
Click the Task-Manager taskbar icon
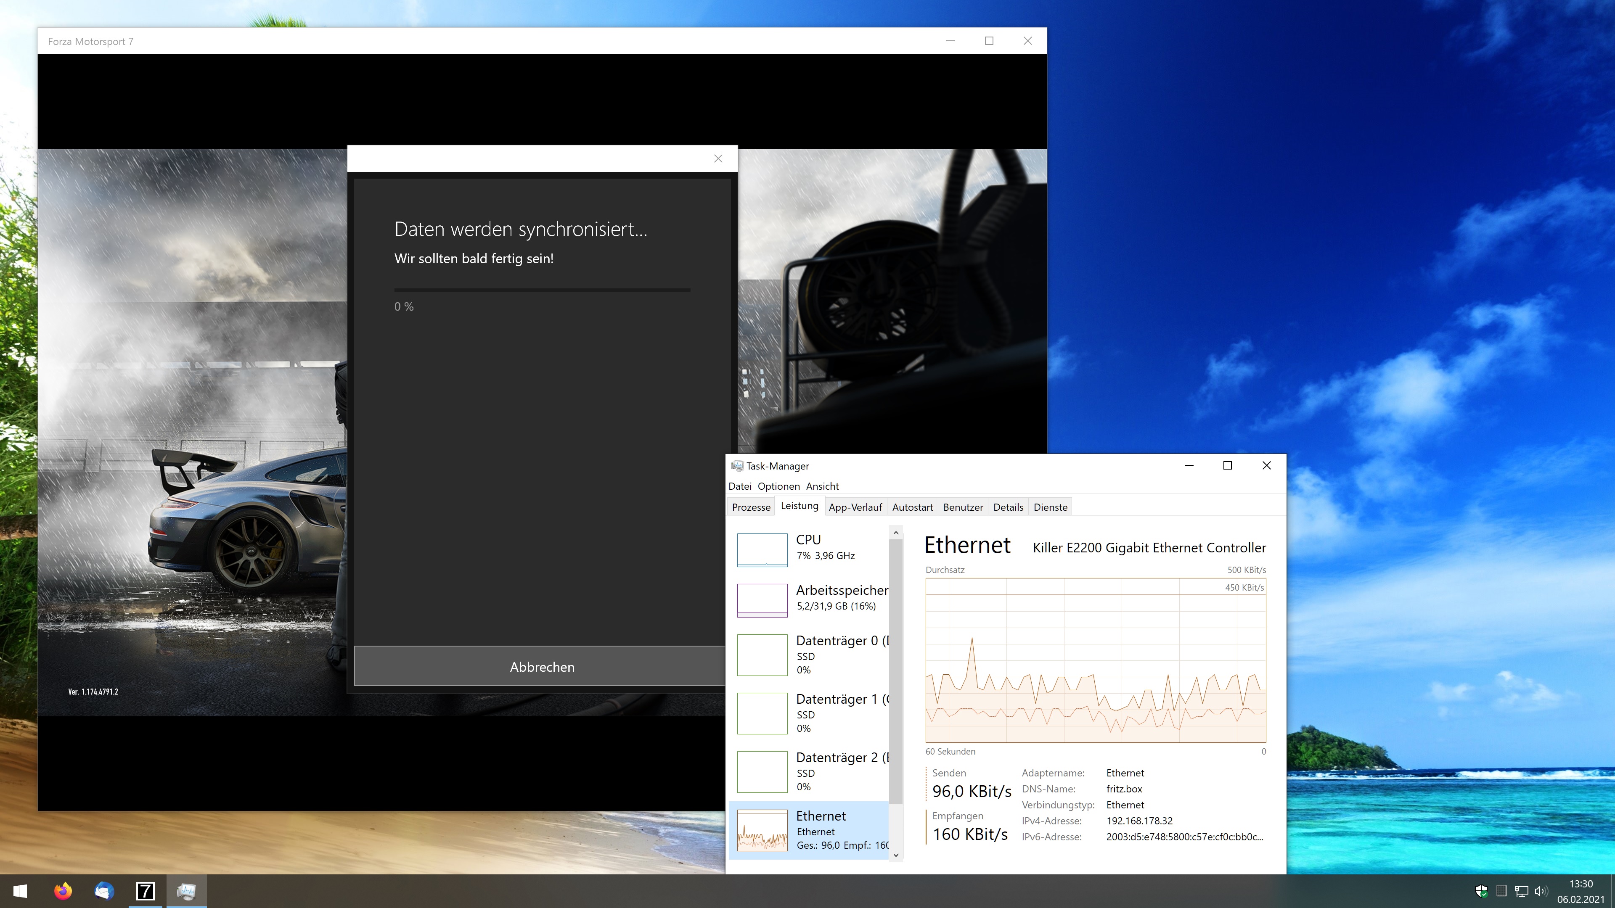(186, 890)
